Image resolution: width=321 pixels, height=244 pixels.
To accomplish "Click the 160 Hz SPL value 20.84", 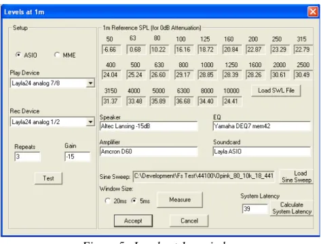I will [x=232, y=49].
